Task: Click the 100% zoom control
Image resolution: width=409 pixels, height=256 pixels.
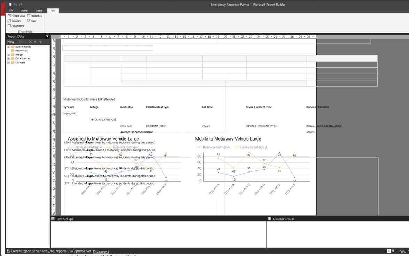Action: [401, 251]
